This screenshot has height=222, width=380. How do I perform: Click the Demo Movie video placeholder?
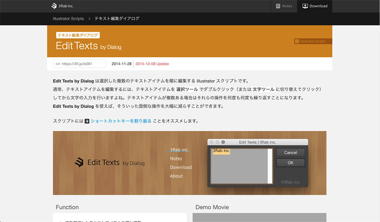[x=260, y=217]
